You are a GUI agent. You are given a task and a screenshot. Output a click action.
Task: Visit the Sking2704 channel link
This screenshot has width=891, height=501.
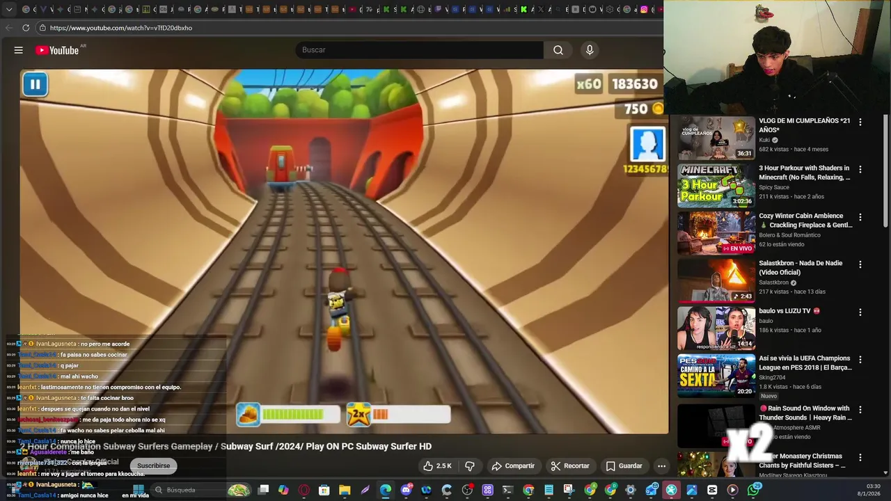click(x=772, y=377)
